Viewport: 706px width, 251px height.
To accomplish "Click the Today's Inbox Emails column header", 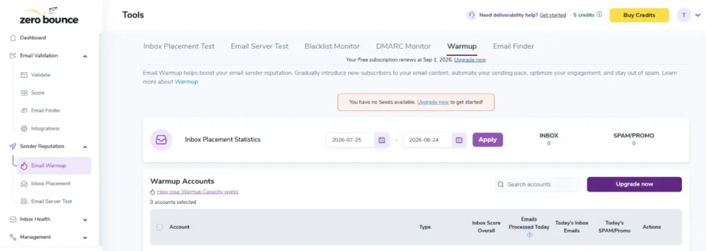I will (x=572, y=227).
